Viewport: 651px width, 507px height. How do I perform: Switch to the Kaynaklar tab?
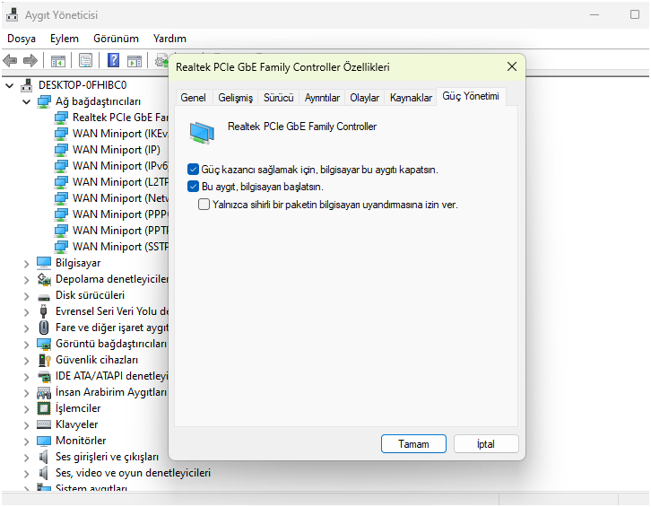(x=411, y=98)
